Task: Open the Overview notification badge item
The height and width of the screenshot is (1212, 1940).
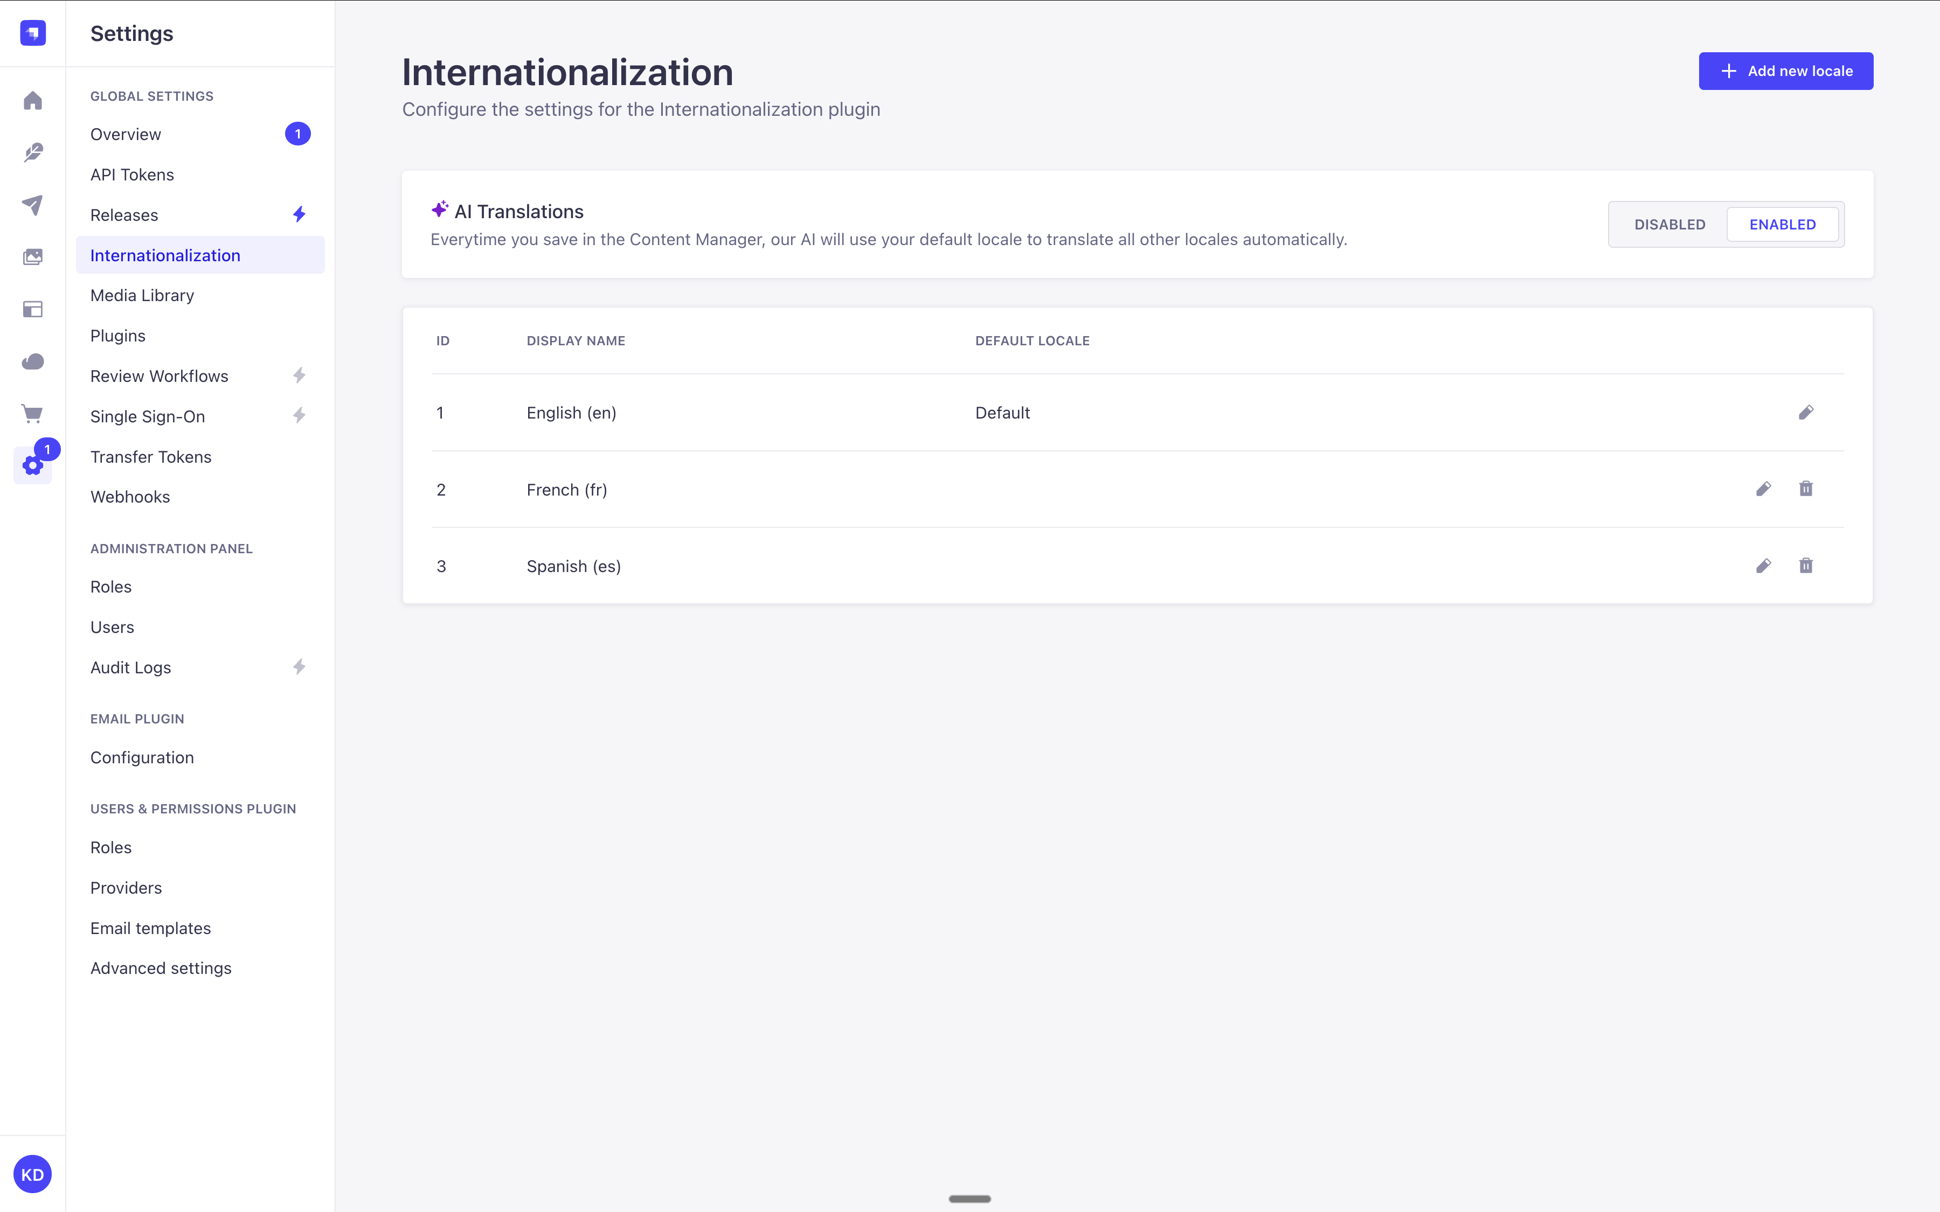Action: pyautogui.click(x=297, y=133)
